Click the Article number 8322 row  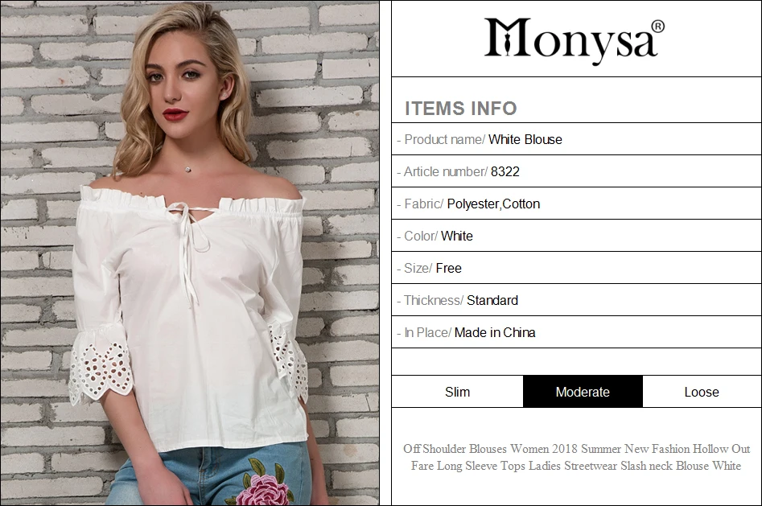coord(576,171)
